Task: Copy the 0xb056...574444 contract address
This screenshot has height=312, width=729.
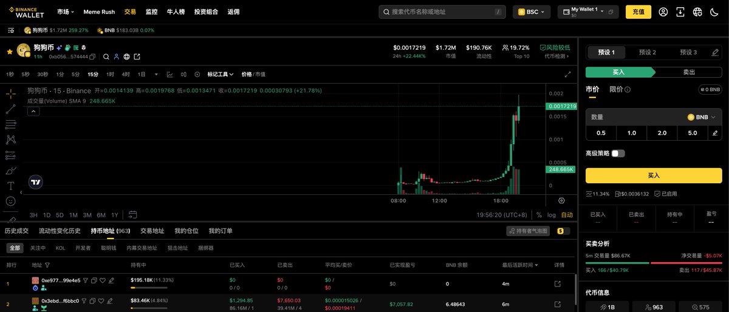Action: click(92, 56)
